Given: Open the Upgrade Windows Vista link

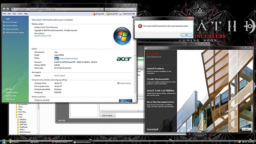Looking at the screenshot, I should [43, 36].
